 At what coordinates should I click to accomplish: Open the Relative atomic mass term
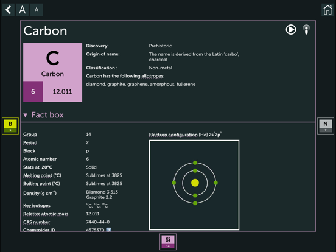(x=46, y=214)
